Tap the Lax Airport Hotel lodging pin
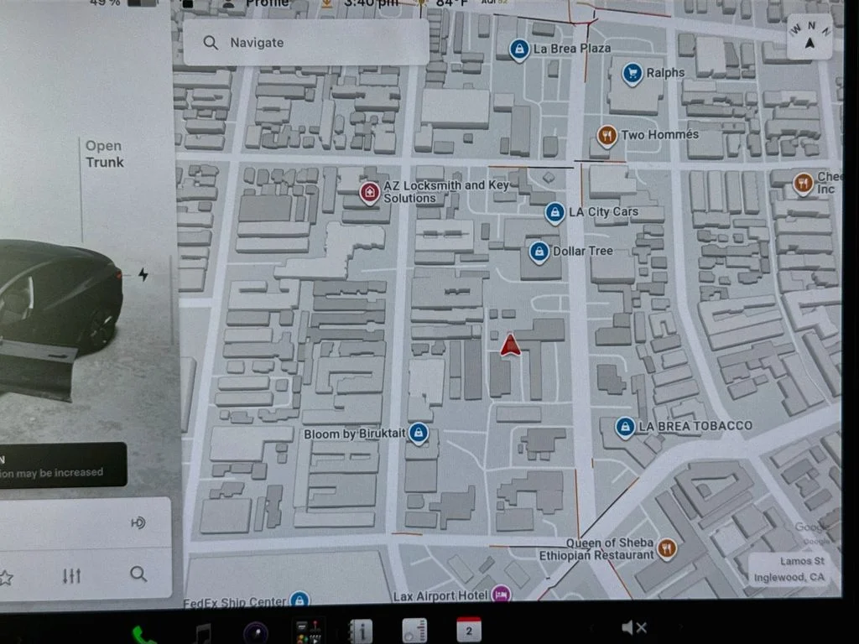The image size is (859, 644). coord(502,595)
